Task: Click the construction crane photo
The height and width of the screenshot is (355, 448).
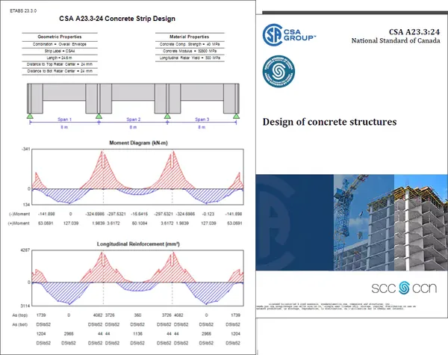Action: [x=364, y=222]
